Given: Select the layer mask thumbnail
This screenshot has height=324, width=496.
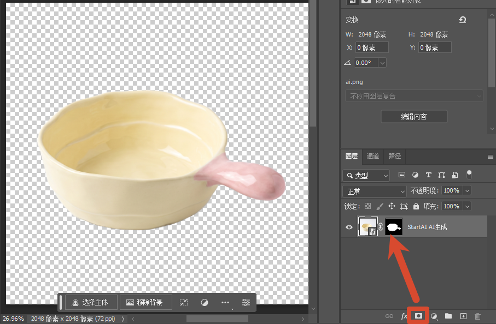Looking at the screenshot, I should 394,226.
